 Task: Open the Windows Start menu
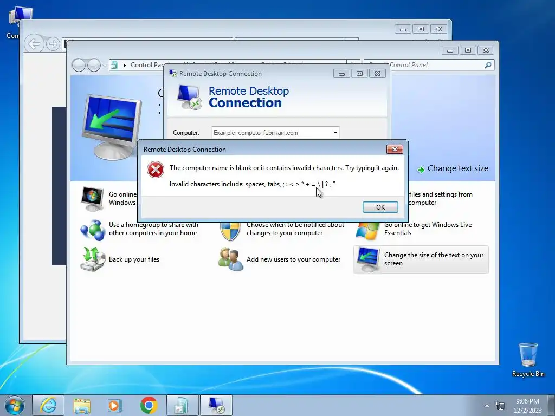pos(15,405)
